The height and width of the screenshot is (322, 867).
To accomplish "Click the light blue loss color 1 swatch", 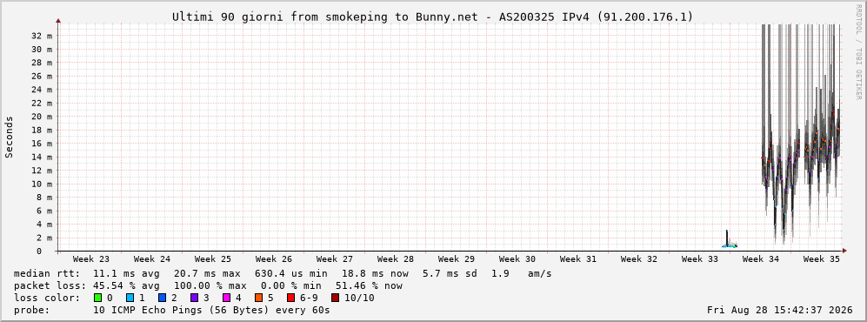I will pyautogui.click(x=130, y=298).
